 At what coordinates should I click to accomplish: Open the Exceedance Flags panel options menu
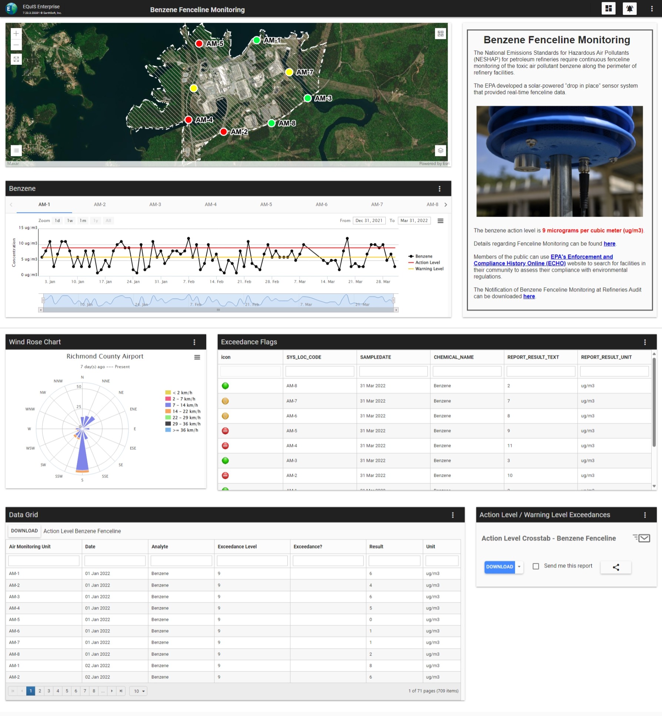645,342
